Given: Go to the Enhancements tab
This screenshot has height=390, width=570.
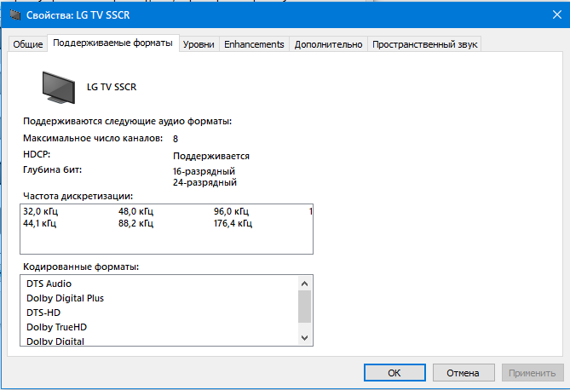Looking at the screenshot, I should (254, 44).
